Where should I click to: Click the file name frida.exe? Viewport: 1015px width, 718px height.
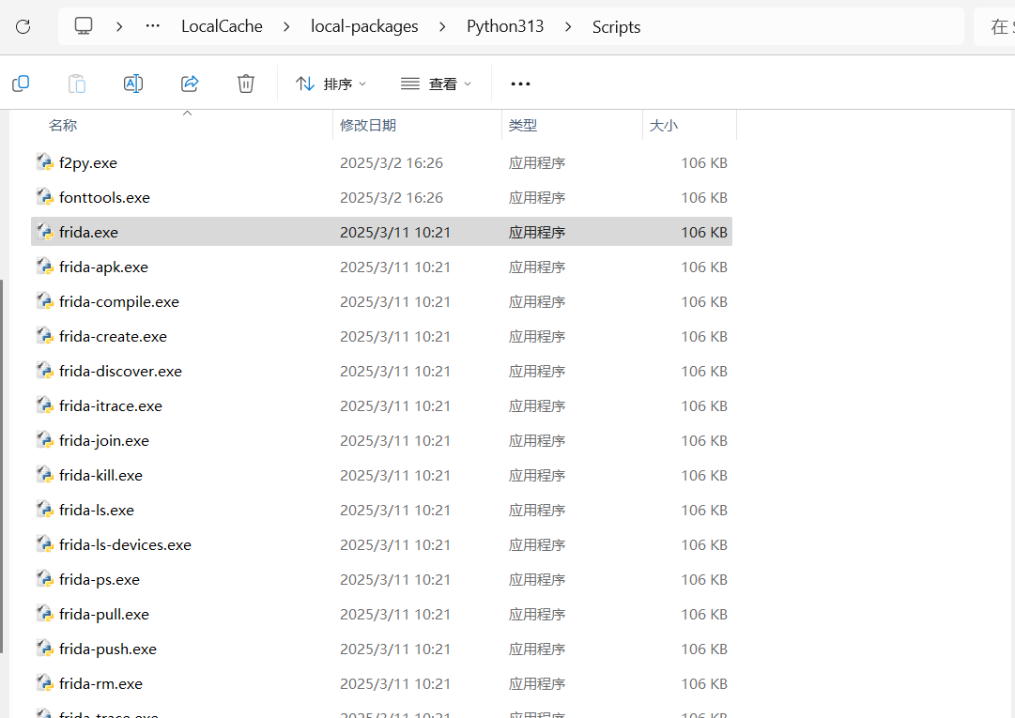[x=88, y=232]
